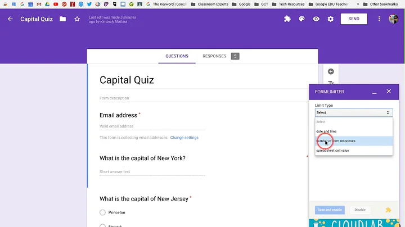Open the Gmail bookmark
The image size is (405, 227).
point(39,4)
